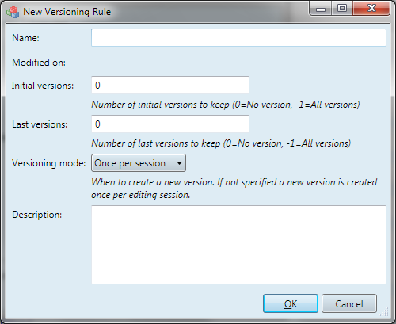Click the Name label
The image size is (396, 324).
click(25, 38)
